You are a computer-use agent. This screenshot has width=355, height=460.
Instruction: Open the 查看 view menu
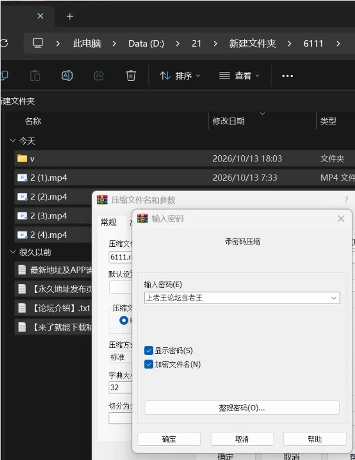tap(239, 76)
